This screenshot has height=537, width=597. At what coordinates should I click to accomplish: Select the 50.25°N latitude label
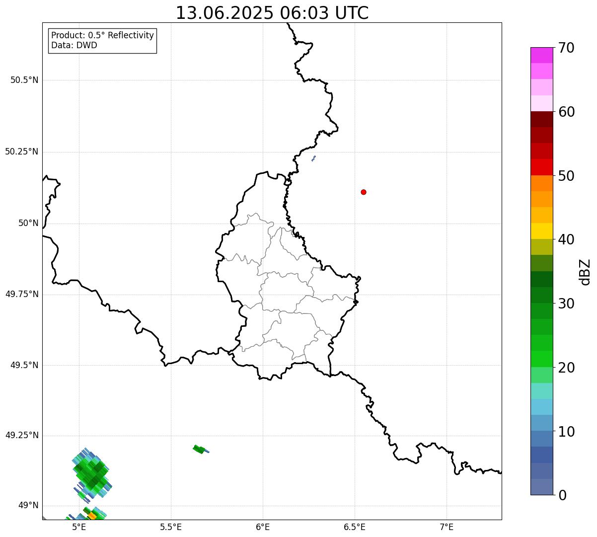pyautogui.click(x=22, y=152)
